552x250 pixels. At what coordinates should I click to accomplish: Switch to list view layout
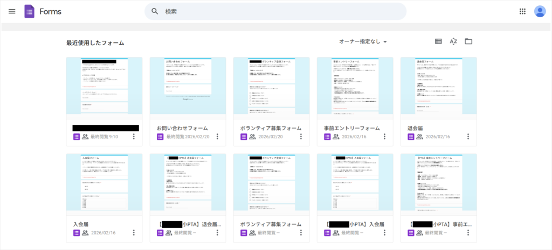(438, 41)
